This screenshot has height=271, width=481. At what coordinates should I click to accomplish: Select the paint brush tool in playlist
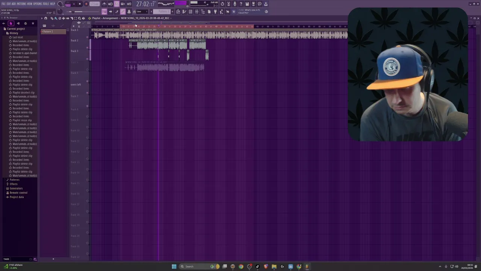click(56, 18)
